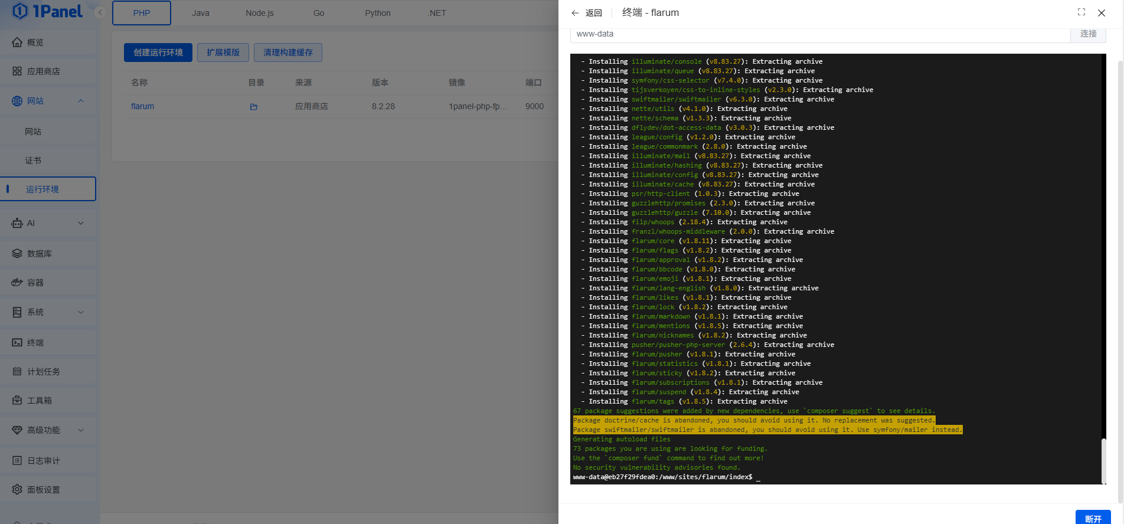The image size is (1124, 524).
Task: Open the 证书 certificates menu item
Action: [48, 161]
